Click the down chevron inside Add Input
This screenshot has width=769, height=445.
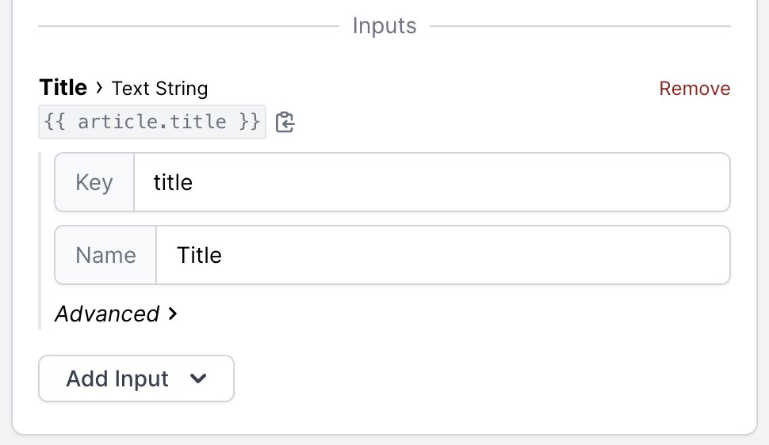click(x=198, y=378)
